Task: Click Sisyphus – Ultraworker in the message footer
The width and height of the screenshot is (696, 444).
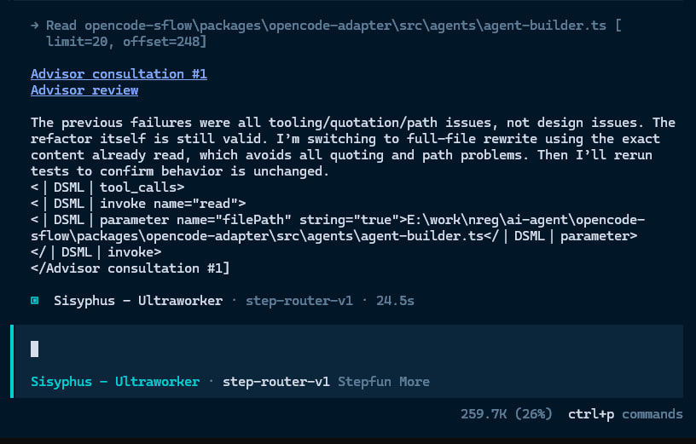Action: click(138, 301)
